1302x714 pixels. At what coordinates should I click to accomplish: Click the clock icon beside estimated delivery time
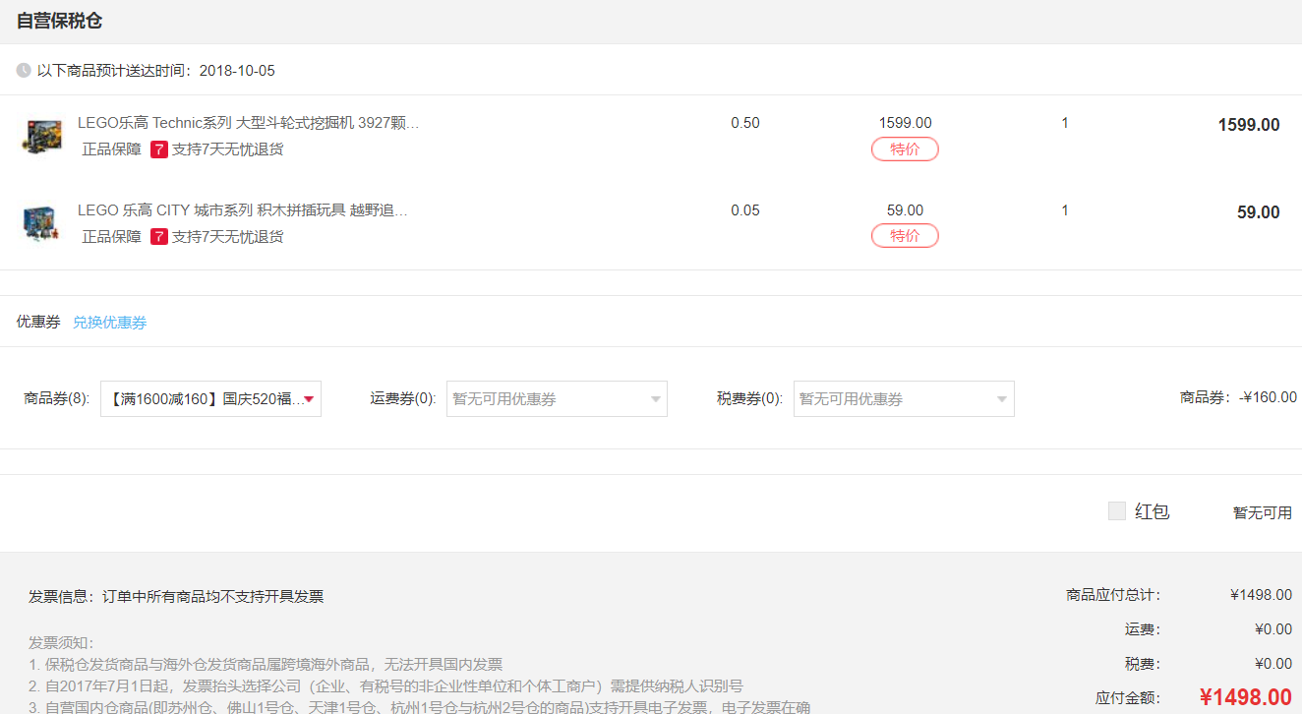pyautogui.click(x=24, y=71)
